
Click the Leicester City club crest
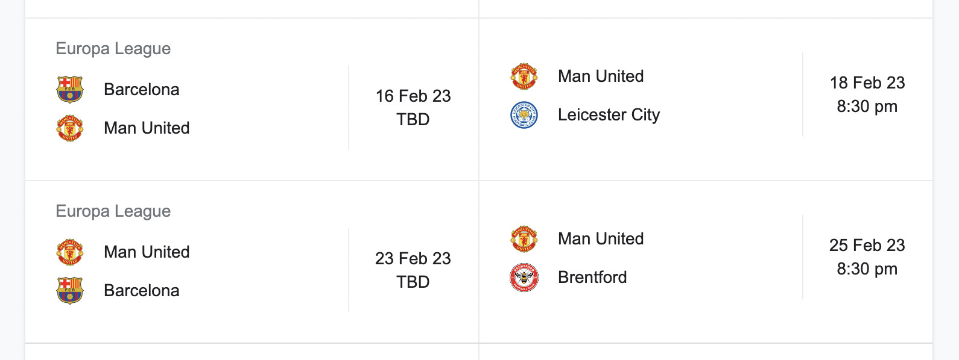coord(524,115)
